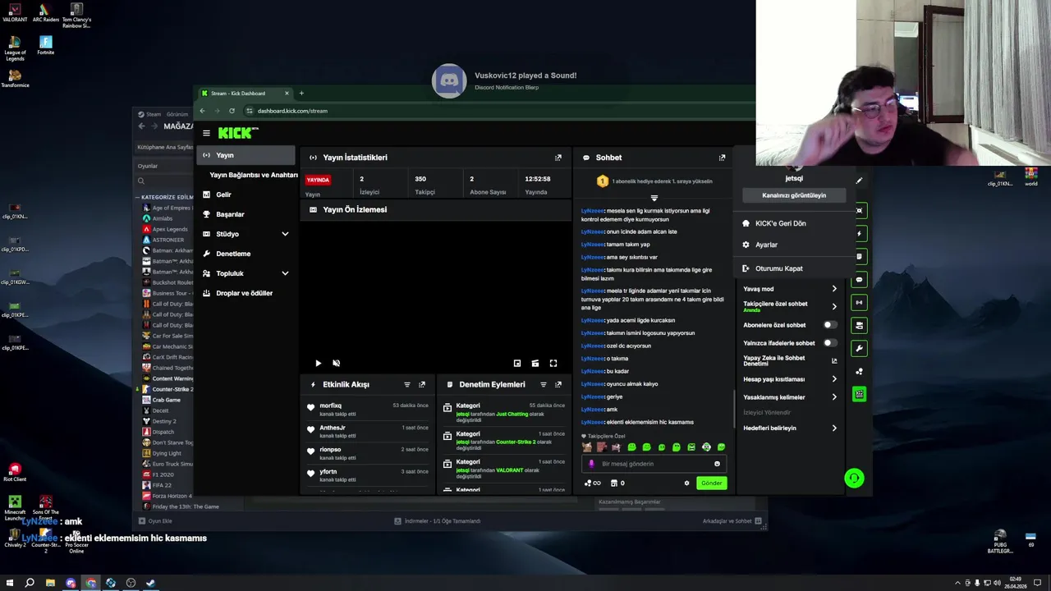The height and width of the screenshot is (591, 1051).
Task: Reload the dashboard.kick.com page
Action: (x=232, y=111)
